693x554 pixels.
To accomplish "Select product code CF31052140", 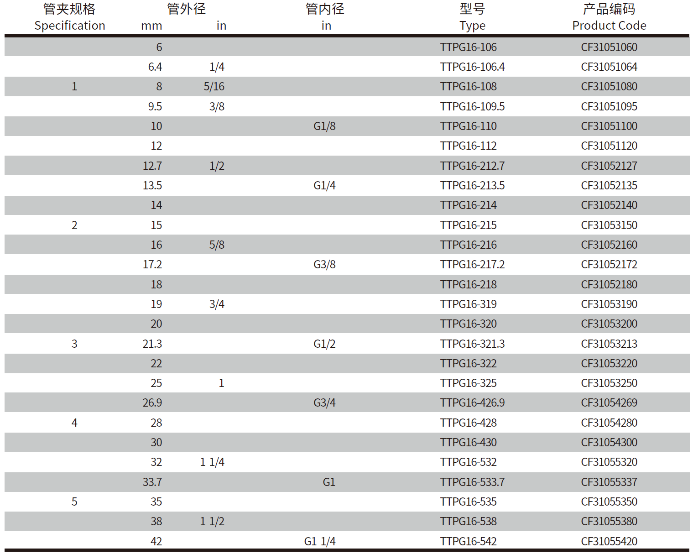I will click(609, 205).
